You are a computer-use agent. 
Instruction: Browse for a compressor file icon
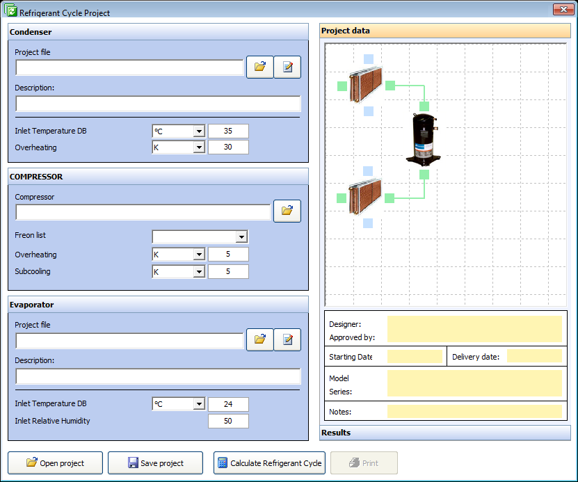point(287,211)
